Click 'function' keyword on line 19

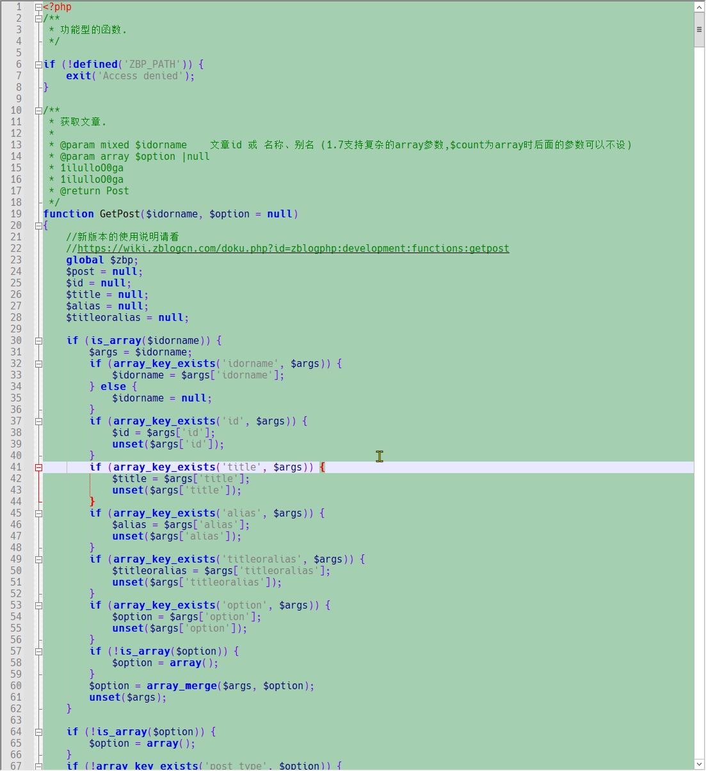tap(68, 214)
